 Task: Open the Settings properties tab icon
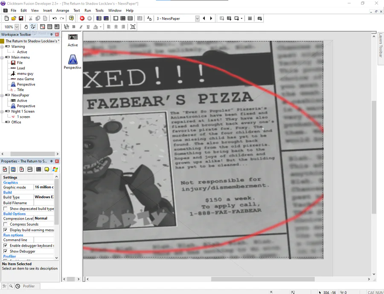pos(5,170)
